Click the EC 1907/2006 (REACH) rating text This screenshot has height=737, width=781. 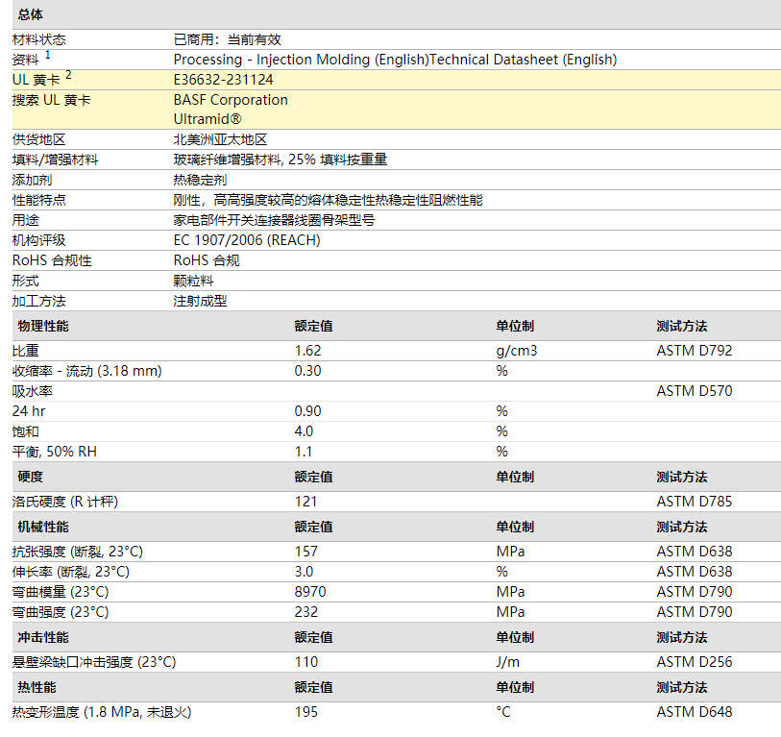[x=247, y=240]
